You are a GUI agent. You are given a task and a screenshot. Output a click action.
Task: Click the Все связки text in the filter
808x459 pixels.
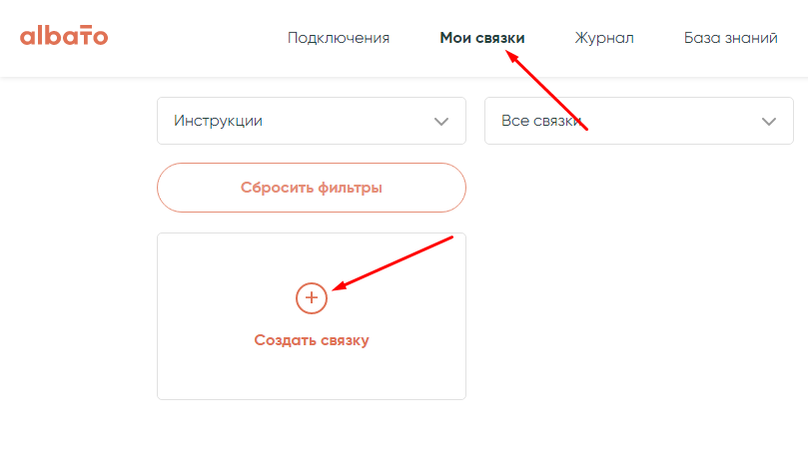(x=540, y=121)
